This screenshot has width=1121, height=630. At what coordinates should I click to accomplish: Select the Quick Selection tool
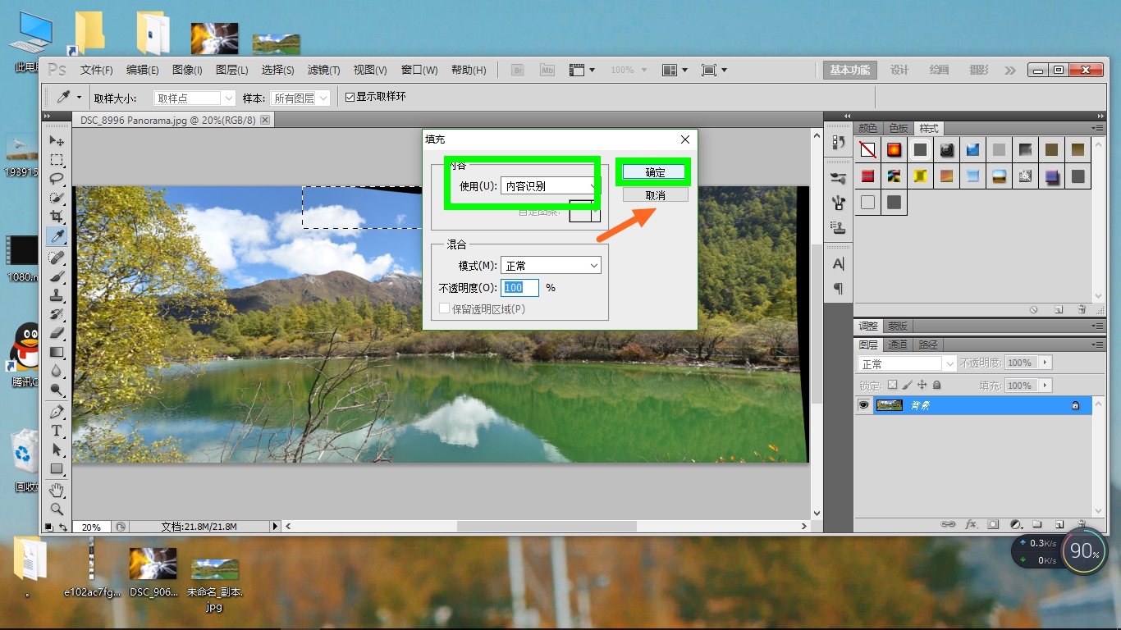[x=57, y=198]
